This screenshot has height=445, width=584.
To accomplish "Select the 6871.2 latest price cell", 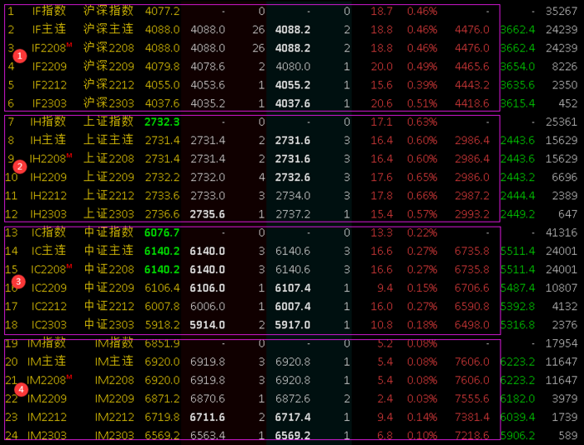I will pos(163,398).
